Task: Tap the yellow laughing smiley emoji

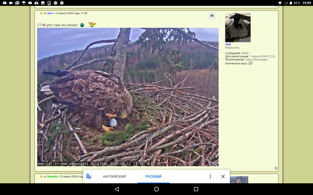Action: (x=92, y=24)
